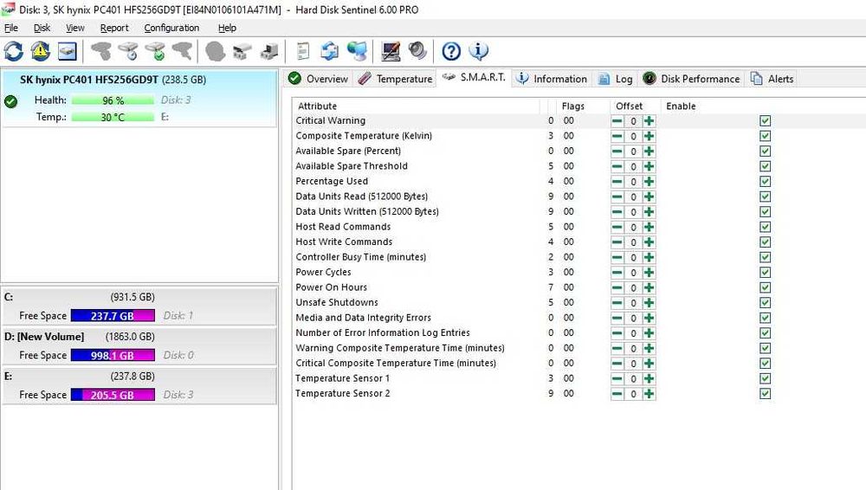Image resolution: width=866 pixels, height=490 pixels.
Task: Select the S.M.A.R.T. tab
Action: click(x=474, y=77)
